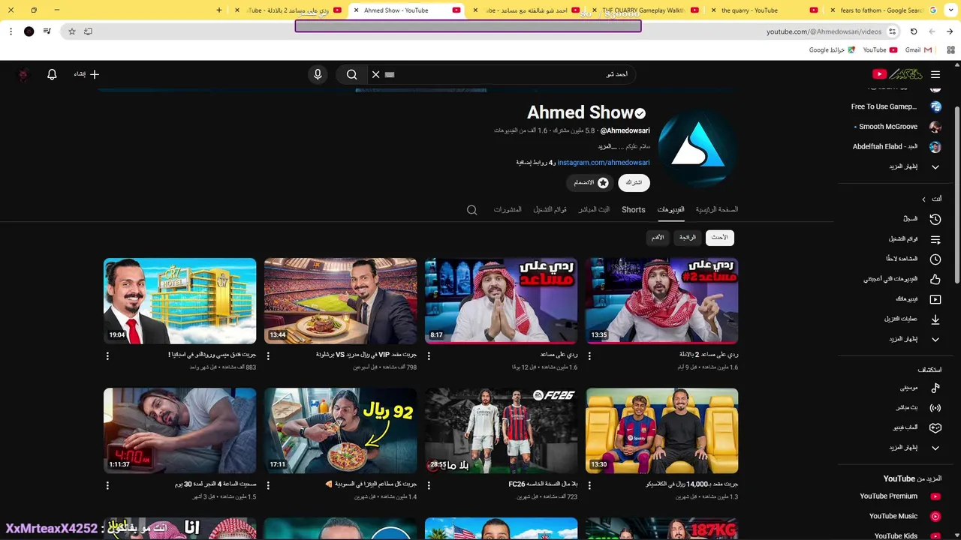Clear the search box with the X
This screenshot has height=540, width=961.
(376, 74)
